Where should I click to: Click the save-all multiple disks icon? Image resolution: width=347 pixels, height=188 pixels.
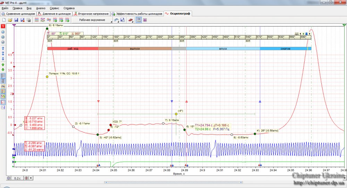[28, 20]
